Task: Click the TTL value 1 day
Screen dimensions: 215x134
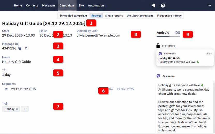Action: (6, 75)
